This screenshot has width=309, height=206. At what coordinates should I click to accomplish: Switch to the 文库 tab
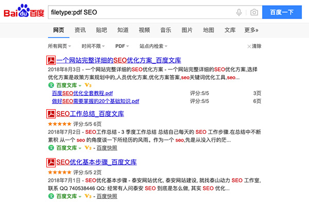click(x=230, y=30)
